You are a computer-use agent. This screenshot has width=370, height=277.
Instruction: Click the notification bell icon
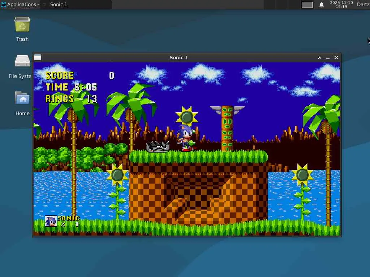tap(321, 5)
